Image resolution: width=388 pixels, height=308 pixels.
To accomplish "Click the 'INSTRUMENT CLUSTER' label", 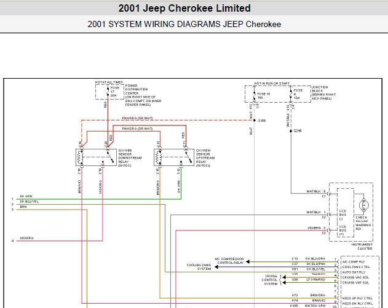I will point(362,247).
